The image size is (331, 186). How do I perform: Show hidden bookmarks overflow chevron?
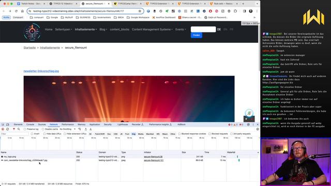[x=254, y=17]
